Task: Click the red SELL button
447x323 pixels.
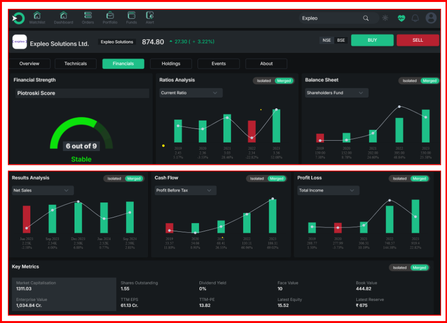Action: pos(418,40)
